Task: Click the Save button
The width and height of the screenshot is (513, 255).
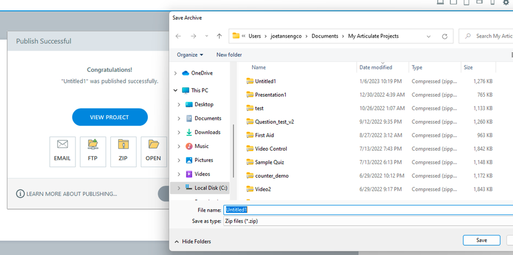Action: tap(481, 240)
